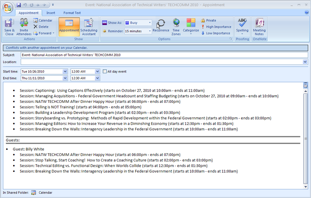Click the reminder bell icon
The width and height of the screenshot is (311, 198).
pyautogui.click(x=104, y=31)
